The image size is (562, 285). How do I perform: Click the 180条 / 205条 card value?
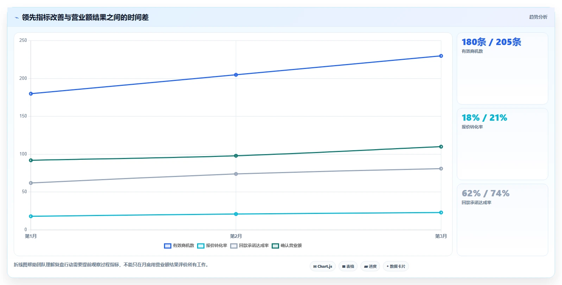click(491, 42)
